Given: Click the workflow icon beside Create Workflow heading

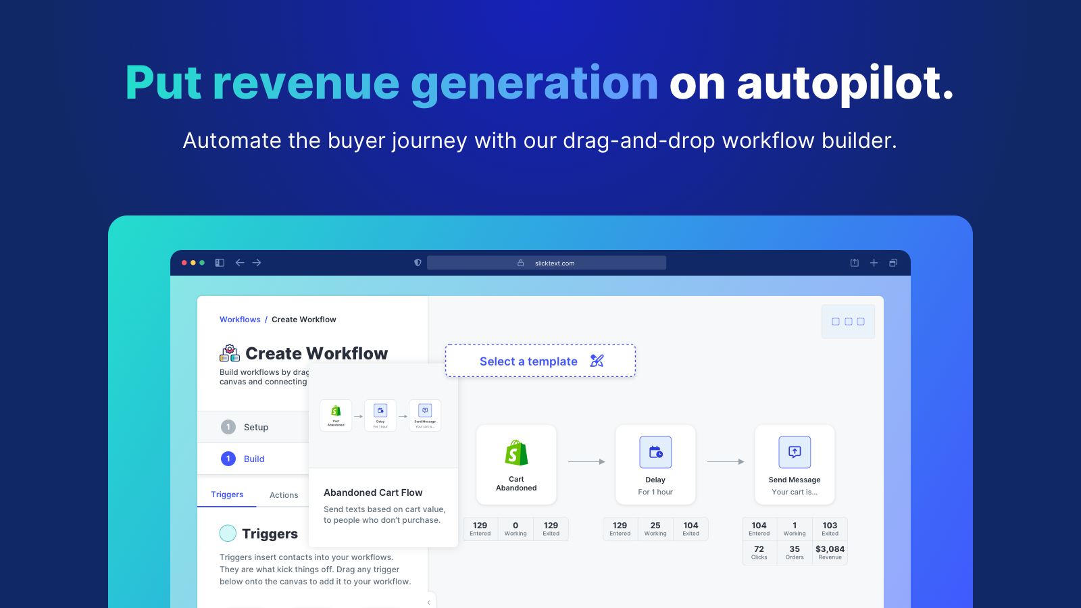Looking at the screenshot, I should (230, 353).
